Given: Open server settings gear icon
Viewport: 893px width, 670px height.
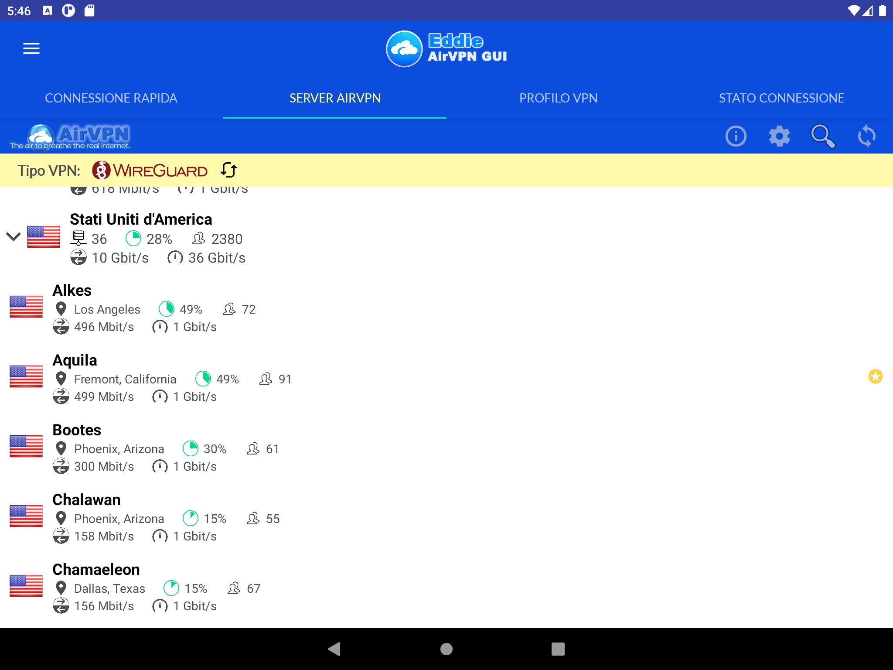Looking at the screenshot, I should coord(780,136).
